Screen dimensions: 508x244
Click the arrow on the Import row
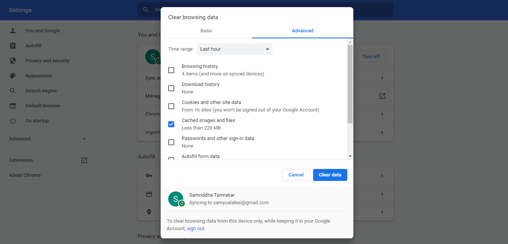tap(382, 133)
